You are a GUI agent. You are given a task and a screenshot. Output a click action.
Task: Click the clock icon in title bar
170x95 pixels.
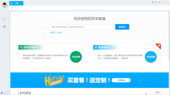[156, 2]
